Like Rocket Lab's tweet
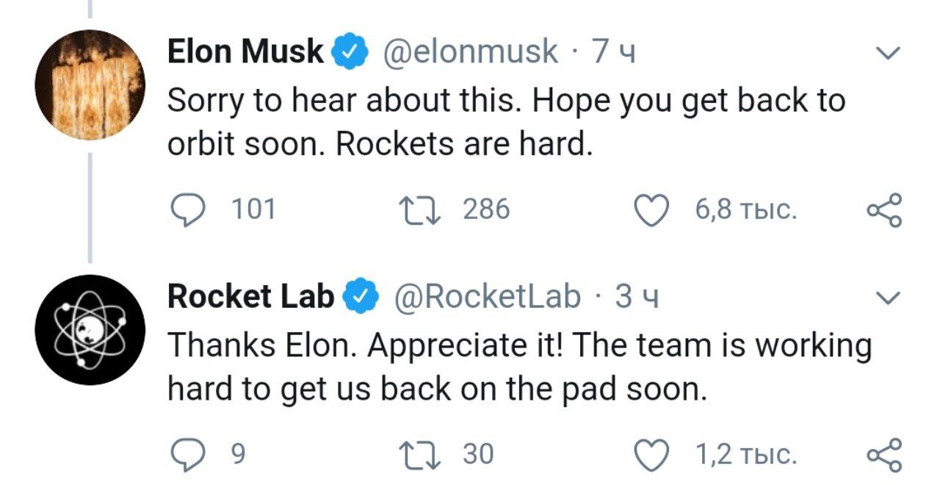This screenshot has width=940, height=485. coord(649,455)
